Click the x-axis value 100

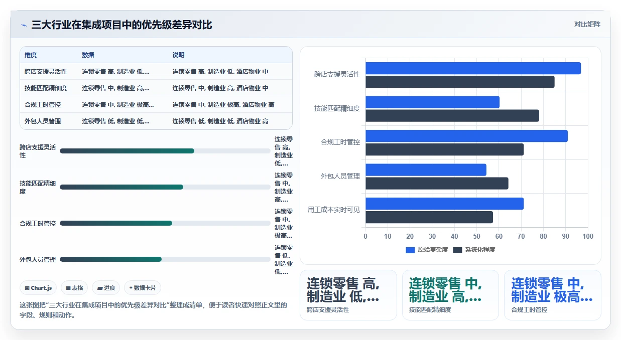588,236
